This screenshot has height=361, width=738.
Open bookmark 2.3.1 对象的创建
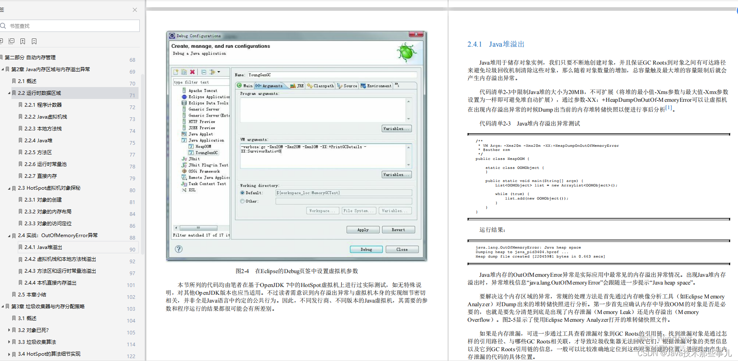click(43, 200)
